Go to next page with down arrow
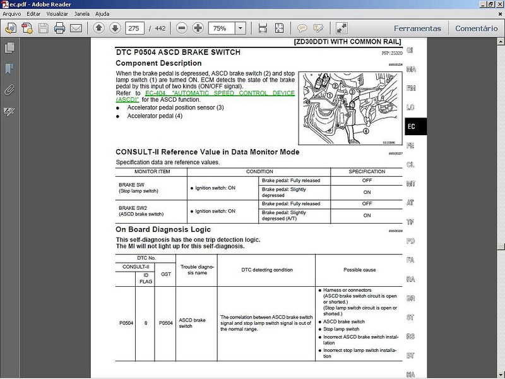 click(115, 28)
